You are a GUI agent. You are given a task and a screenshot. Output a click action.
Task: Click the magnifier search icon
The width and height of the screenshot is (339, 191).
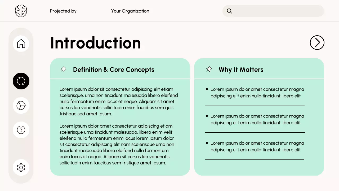(x=230, y=11)
